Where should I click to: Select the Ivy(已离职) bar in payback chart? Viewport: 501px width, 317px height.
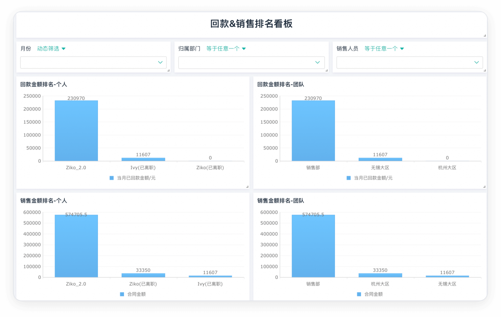pyautogui.click(x=143, y=158)
